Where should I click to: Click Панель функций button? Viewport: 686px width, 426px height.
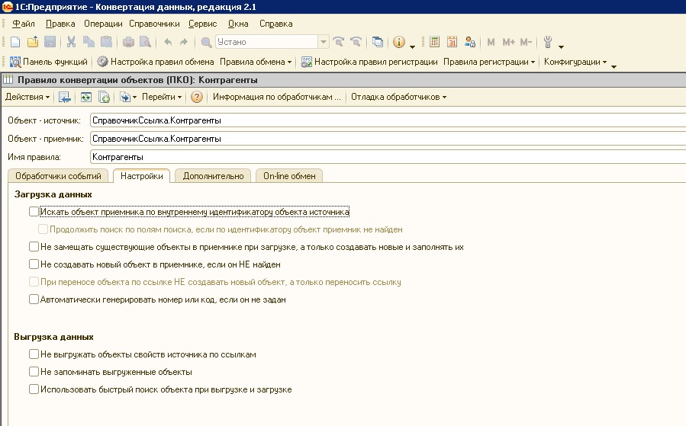point(49,62)
